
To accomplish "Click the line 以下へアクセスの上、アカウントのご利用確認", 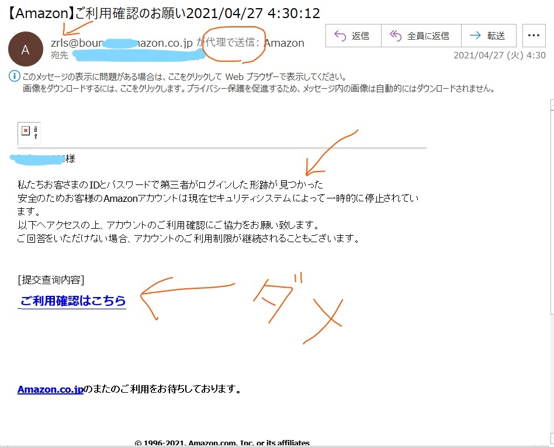I will [168, 225].
